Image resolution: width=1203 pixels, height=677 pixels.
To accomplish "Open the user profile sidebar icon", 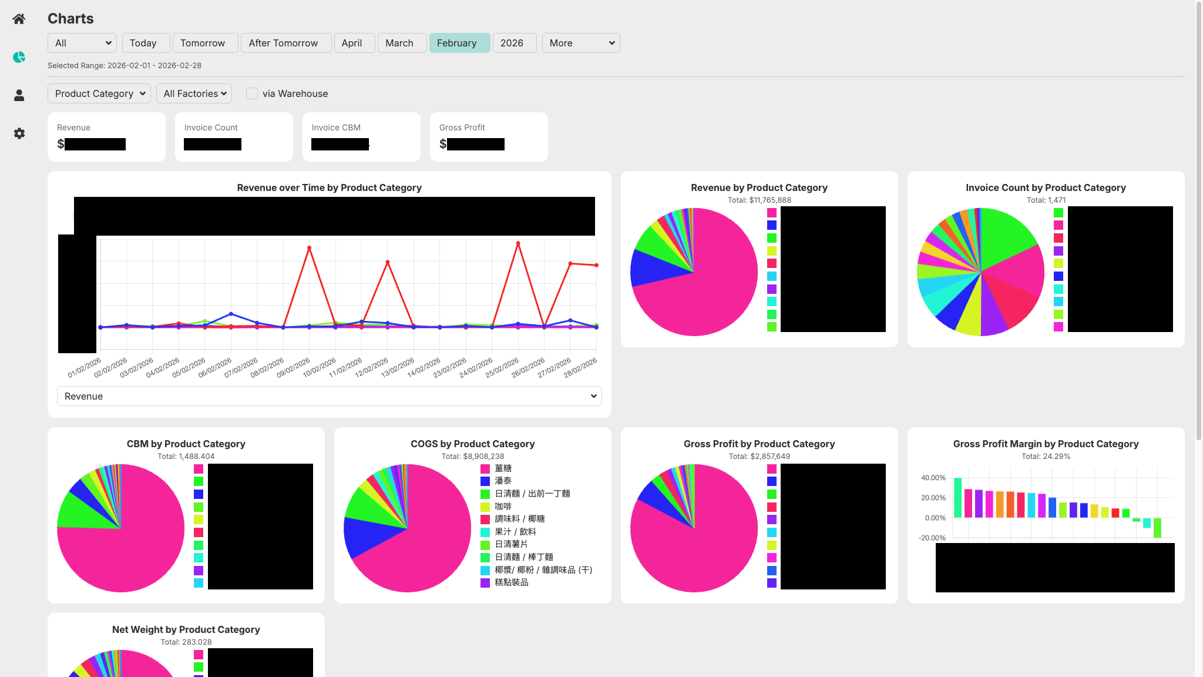I will coord(19,95).
